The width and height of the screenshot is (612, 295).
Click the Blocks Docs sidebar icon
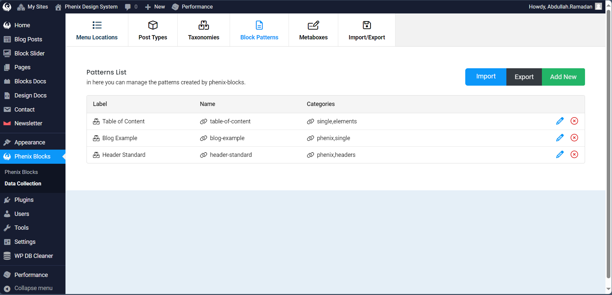coord(7,81)
